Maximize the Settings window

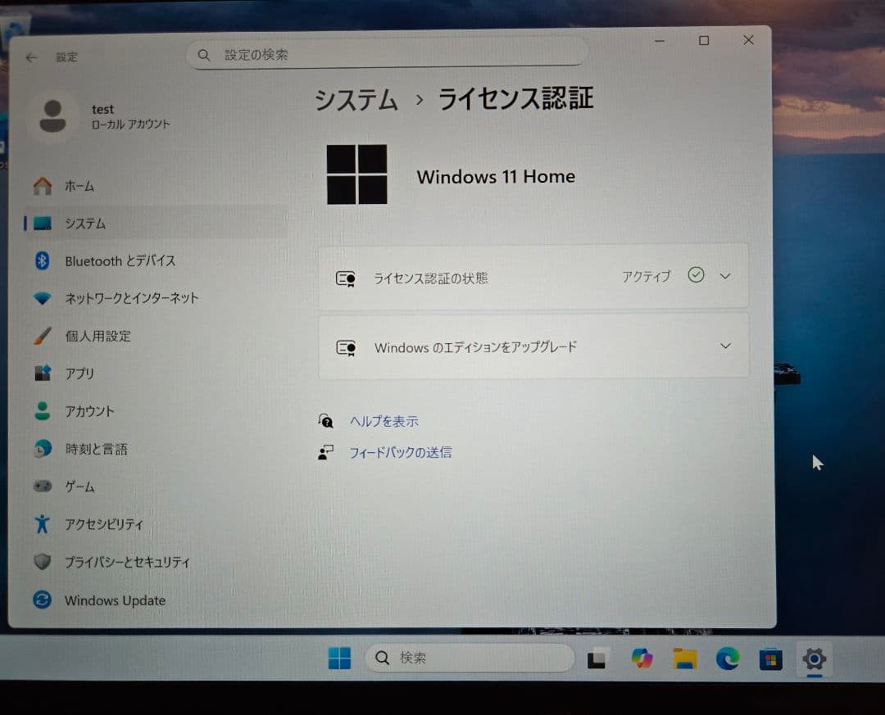pos(704,41)
